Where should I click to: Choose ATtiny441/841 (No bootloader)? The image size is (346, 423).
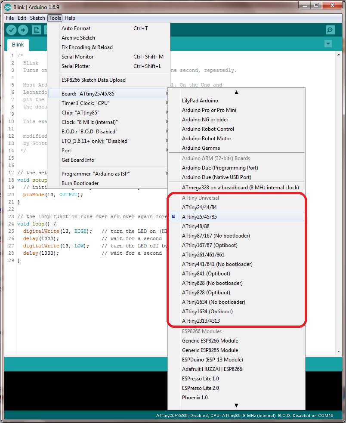236,264
